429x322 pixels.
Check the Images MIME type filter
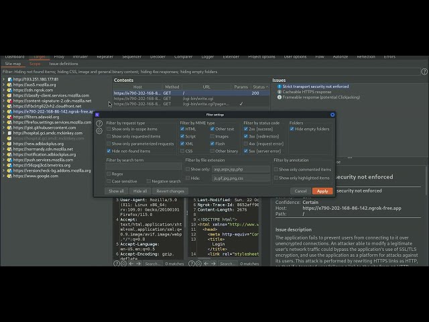point(212,136)
